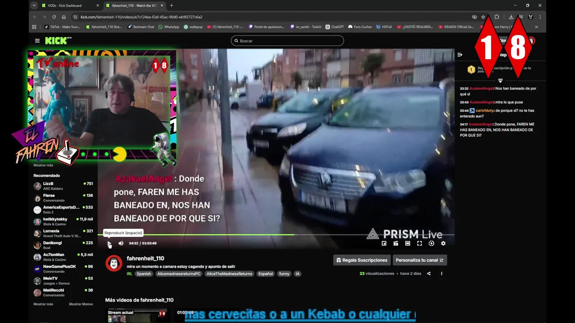Click the browser back arrow

[35, 17]
